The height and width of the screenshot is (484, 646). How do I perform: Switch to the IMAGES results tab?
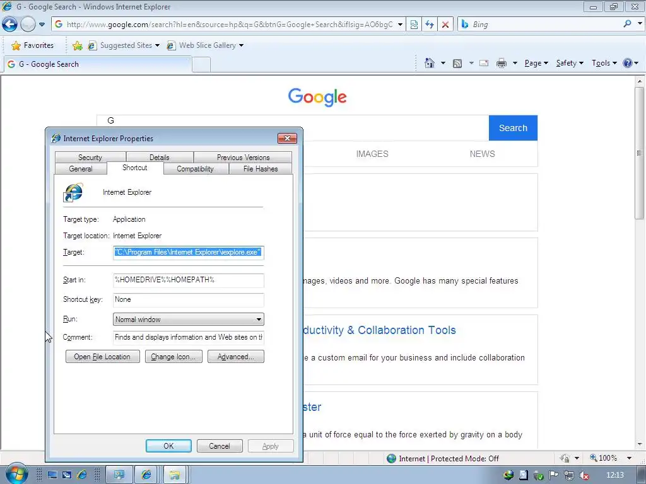(x=372, y=154)
